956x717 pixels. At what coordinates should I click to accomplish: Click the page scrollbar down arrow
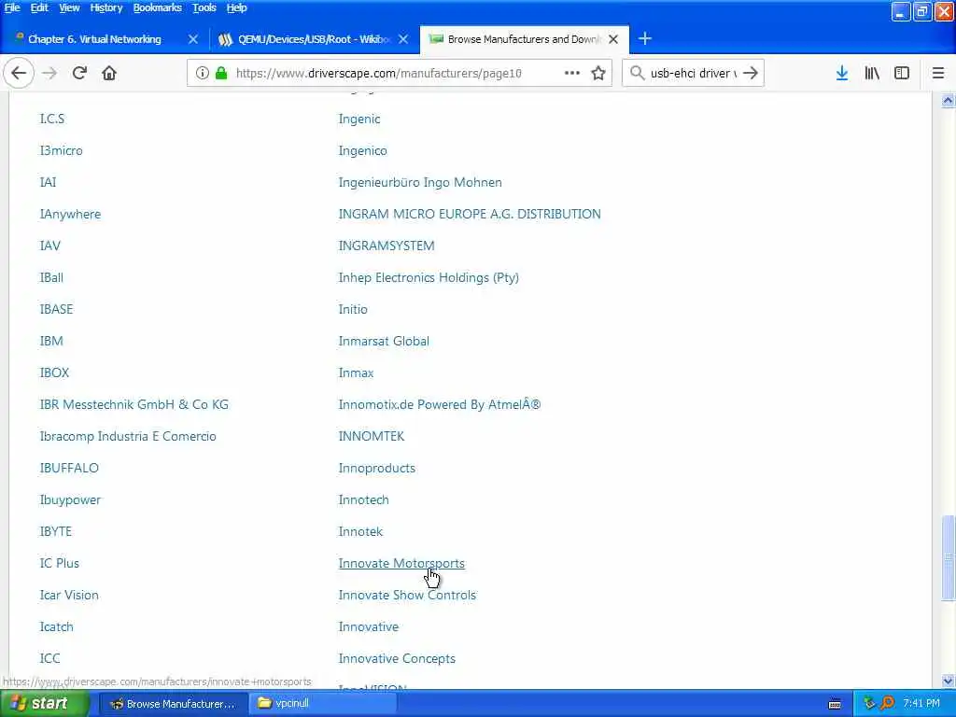pyautogui.click(x=948, y=681)
